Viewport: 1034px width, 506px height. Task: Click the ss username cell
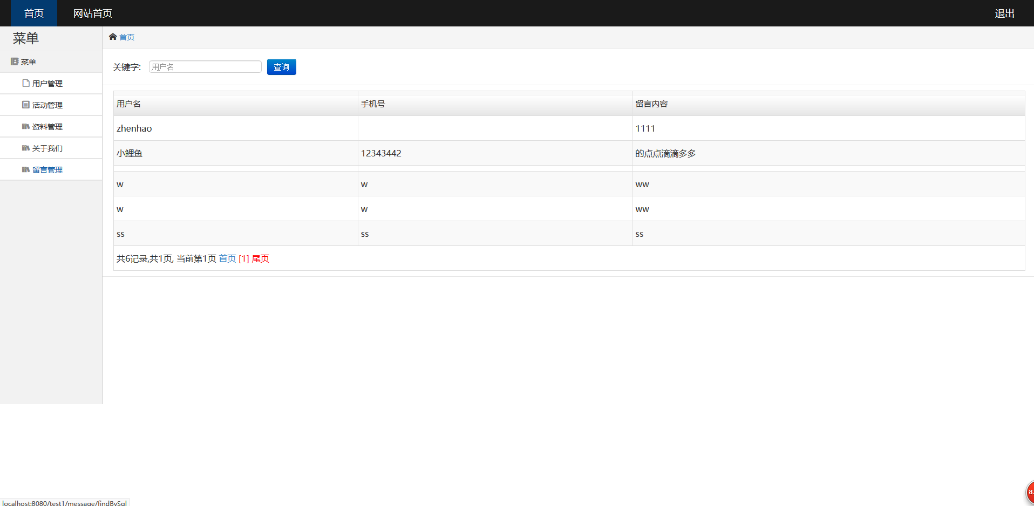[x=236, y=234]
